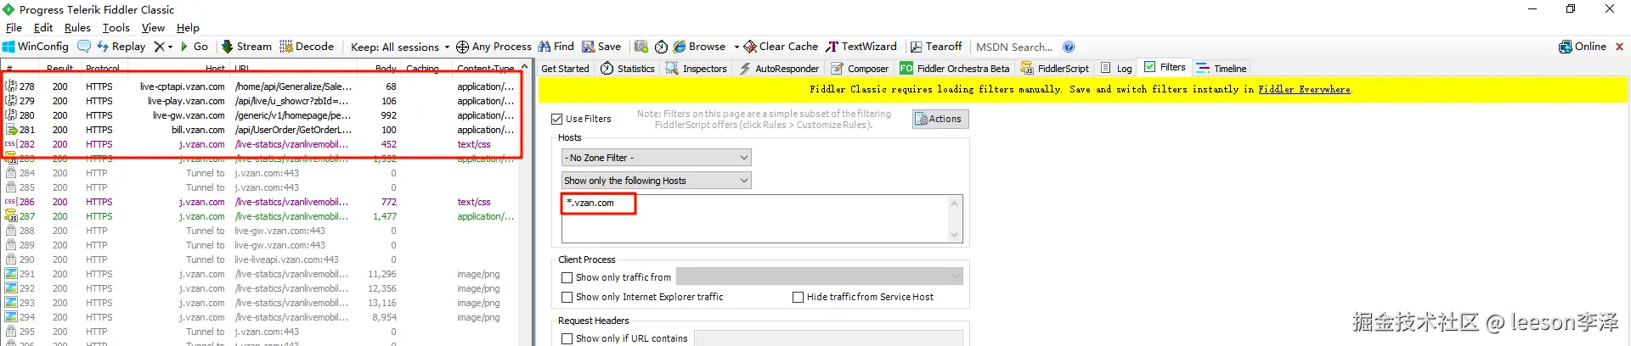Open the Timeline tab
Screen dimensions: 1631x346
(x=1222, y=69)
